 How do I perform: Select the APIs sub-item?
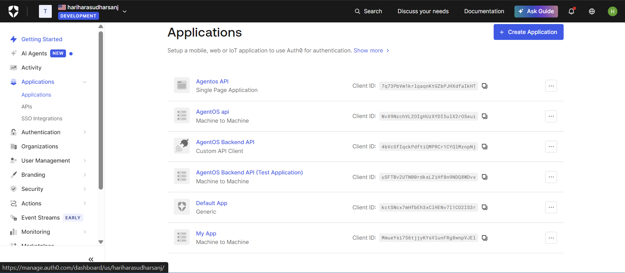[27, 106]
